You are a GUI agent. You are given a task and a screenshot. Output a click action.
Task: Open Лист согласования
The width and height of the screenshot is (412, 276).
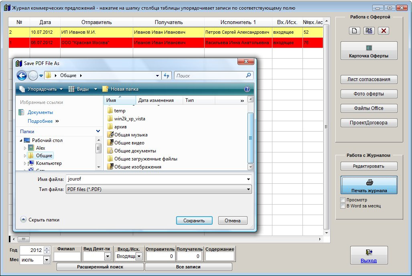(x=369, y=79)
